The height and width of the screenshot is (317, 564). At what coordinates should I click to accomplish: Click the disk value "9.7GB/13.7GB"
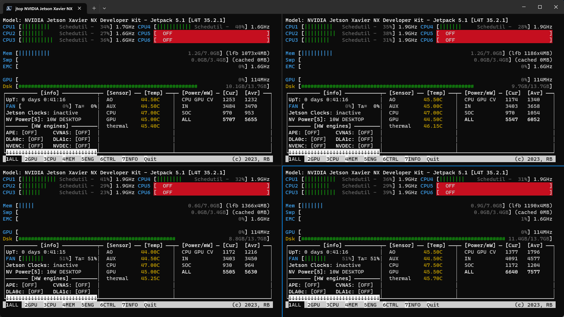(x=530, y=86)
